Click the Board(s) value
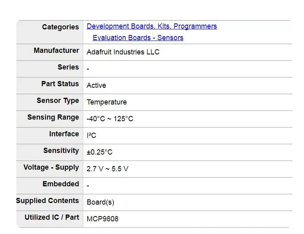This screenshot has width=304, height=234. point(100,202)
